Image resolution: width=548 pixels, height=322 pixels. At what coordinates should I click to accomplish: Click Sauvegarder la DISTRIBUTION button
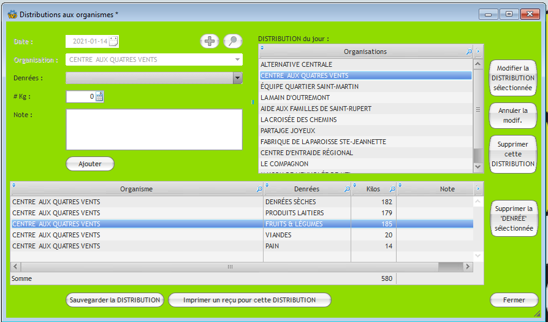pos(115,300)
